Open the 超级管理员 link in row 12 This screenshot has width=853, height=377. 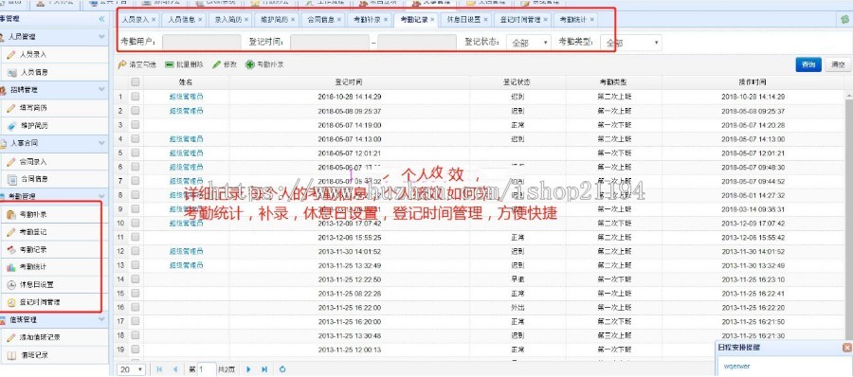click(x=186, y=251)
